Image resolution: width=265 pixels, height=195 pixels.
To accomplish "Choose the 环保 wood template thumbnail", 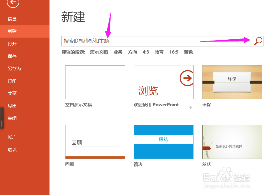I will pos(232,82).
